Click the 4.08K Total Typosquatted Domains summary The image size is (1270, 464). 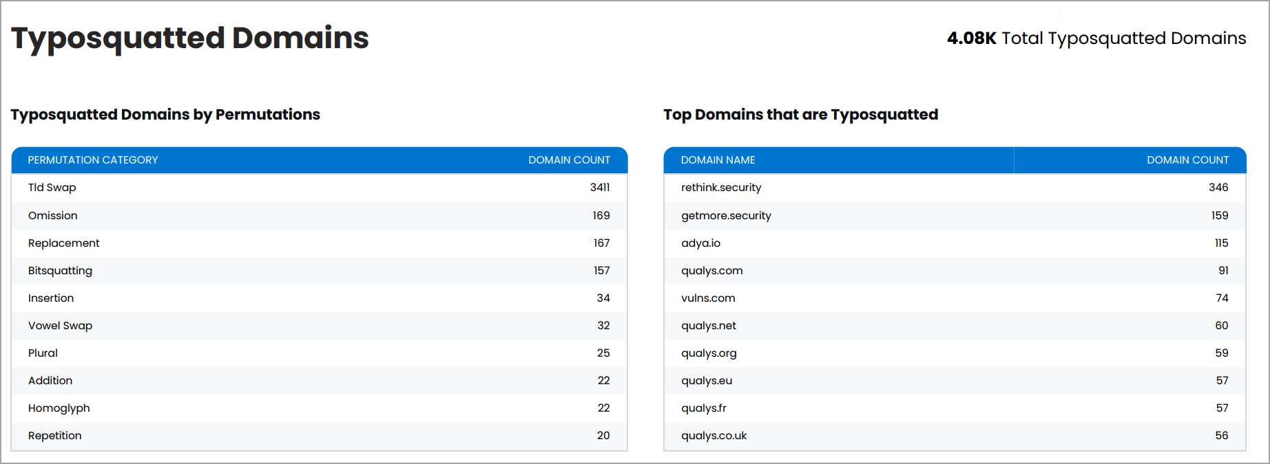click(1096, 38)
